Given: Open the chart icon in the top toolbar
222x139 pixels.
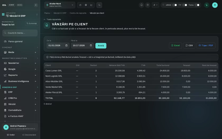Looking at the screenshot, I should click(91, 5).
